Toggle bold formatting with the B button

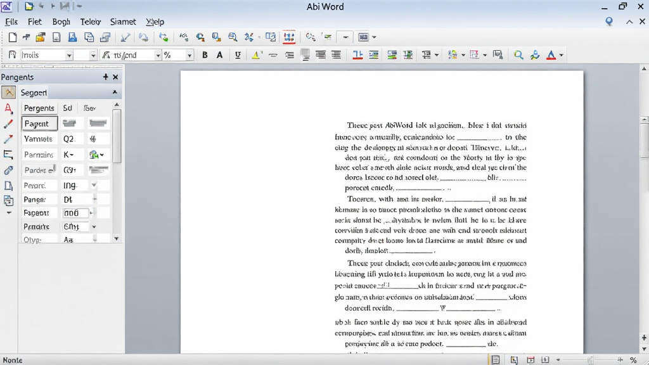click(205, 54)
